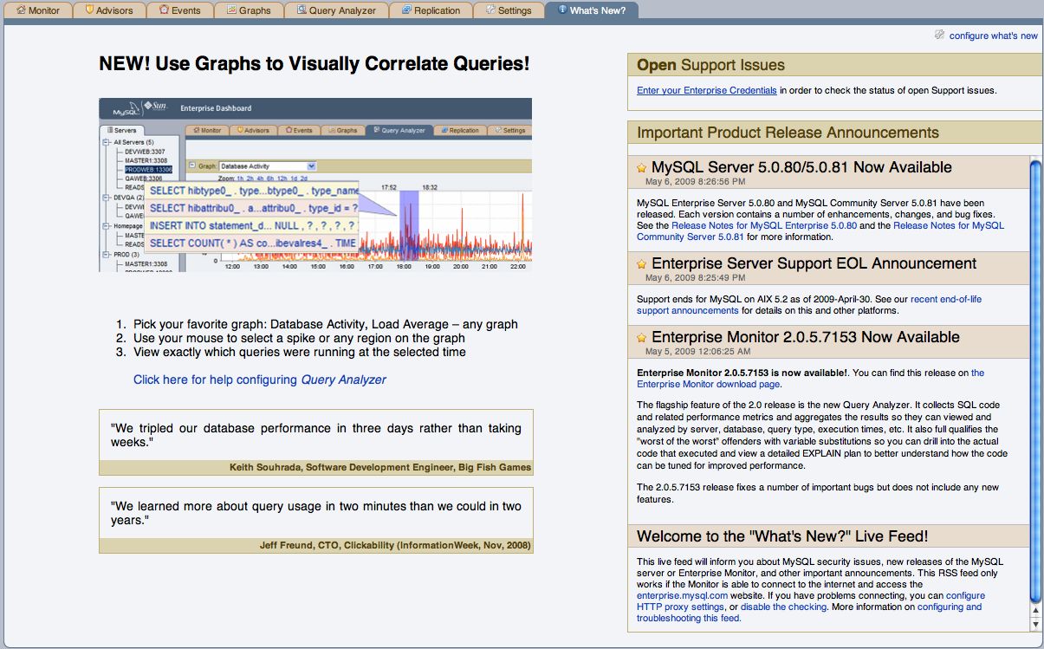Click the chart icon on Graphs tab
1044x649 pixels.
pos(232,10)
